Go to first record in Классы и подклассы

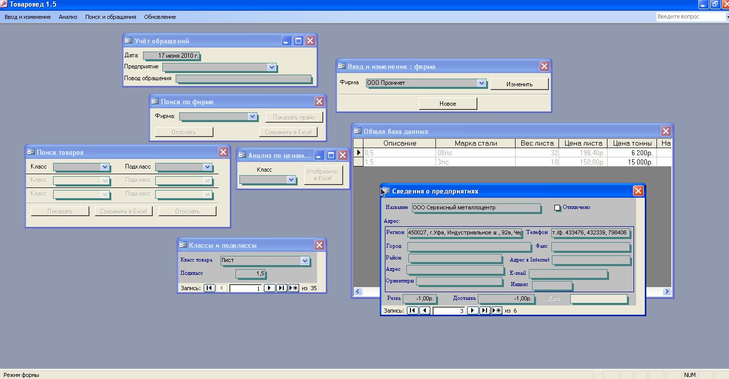[209, 288]
